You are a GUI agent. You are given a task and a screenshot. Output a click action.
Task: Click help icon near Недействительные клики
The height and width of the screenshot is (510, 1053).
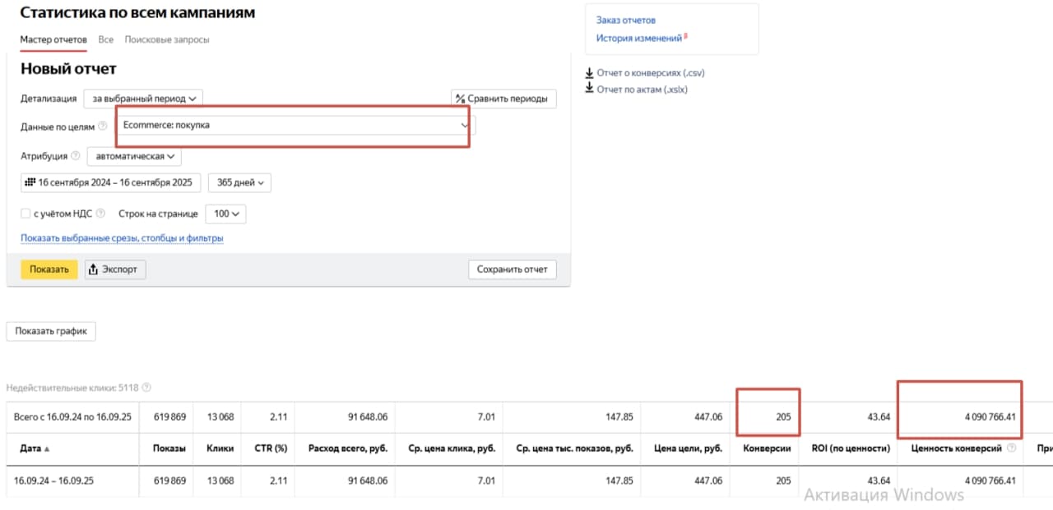tap(146, 388)
